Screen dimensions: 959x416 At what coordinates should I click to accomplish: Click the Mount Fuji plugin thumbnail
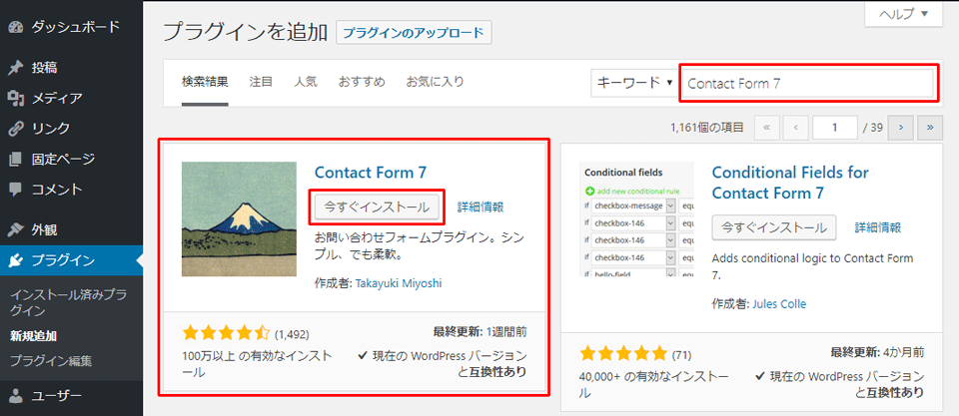(239, 219)
